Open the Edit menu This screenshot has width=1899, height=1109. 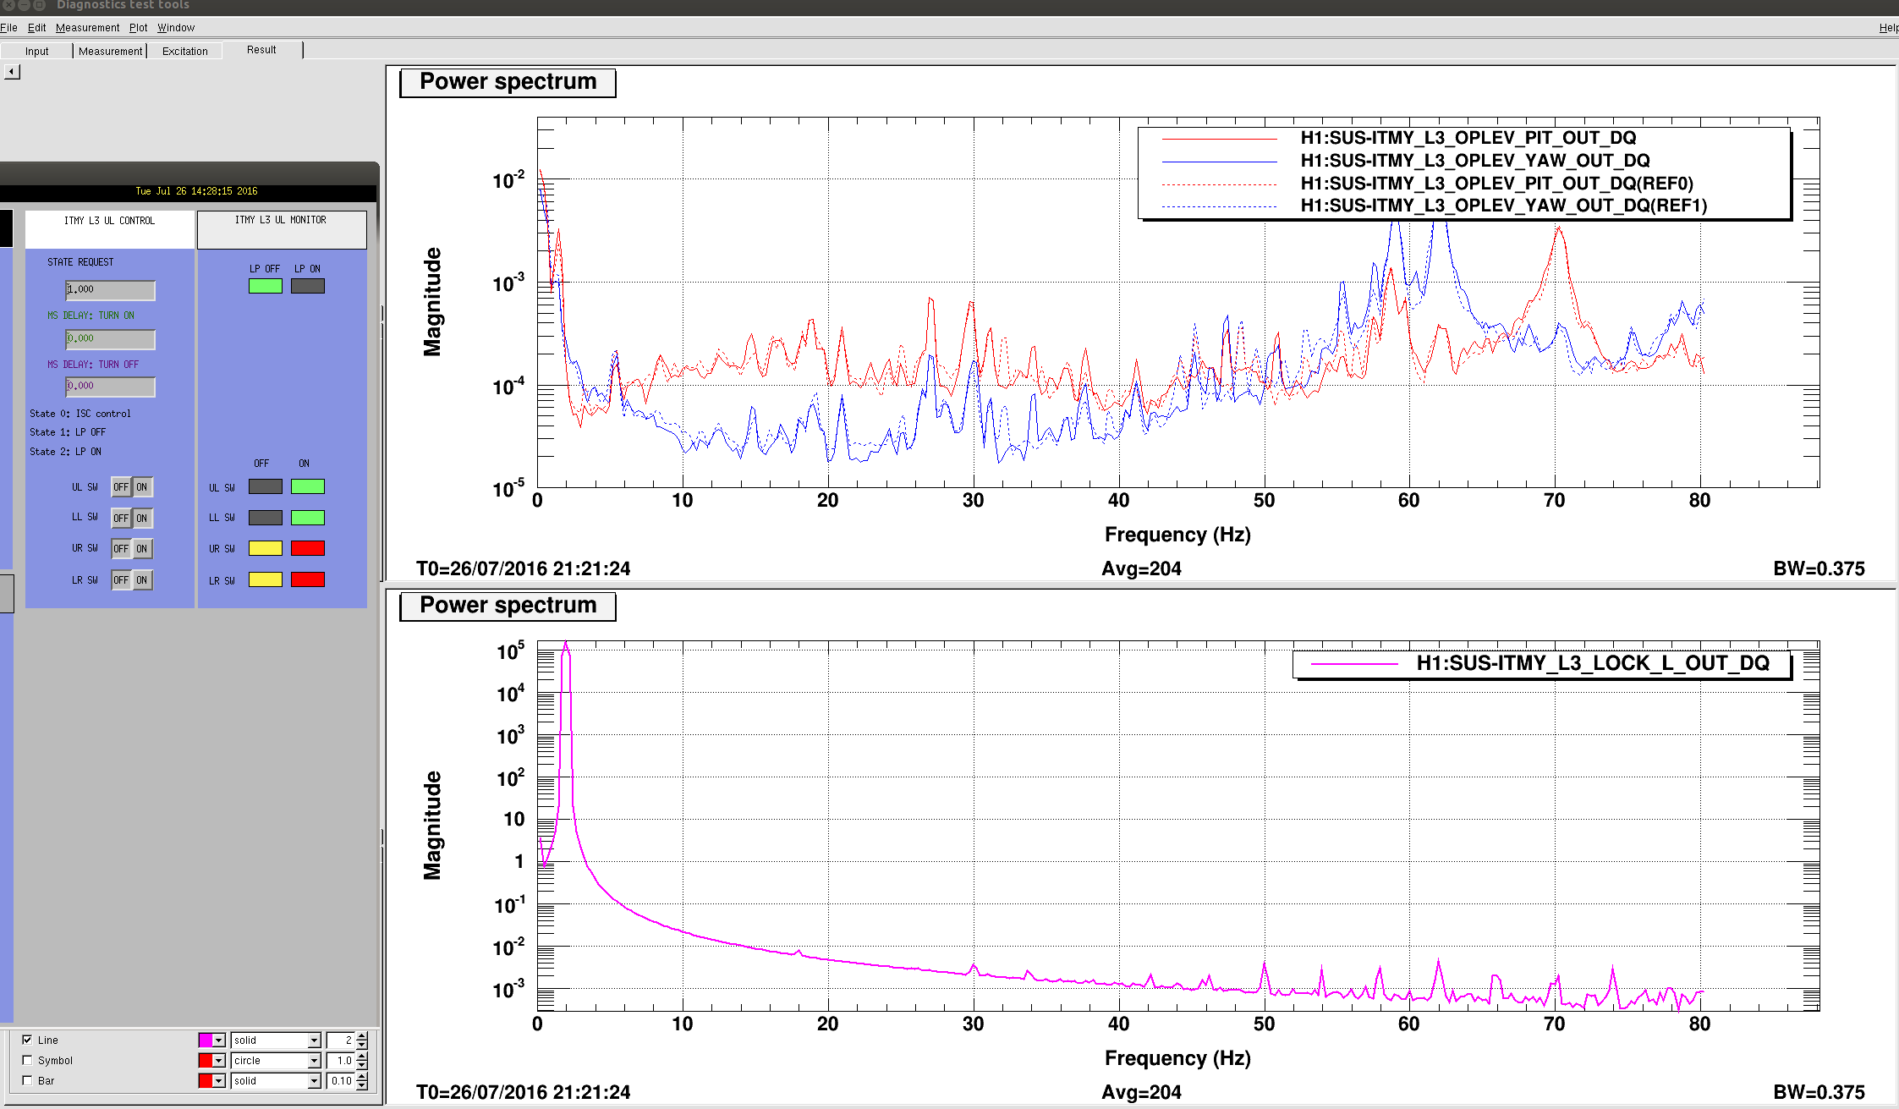pos(36,28)
